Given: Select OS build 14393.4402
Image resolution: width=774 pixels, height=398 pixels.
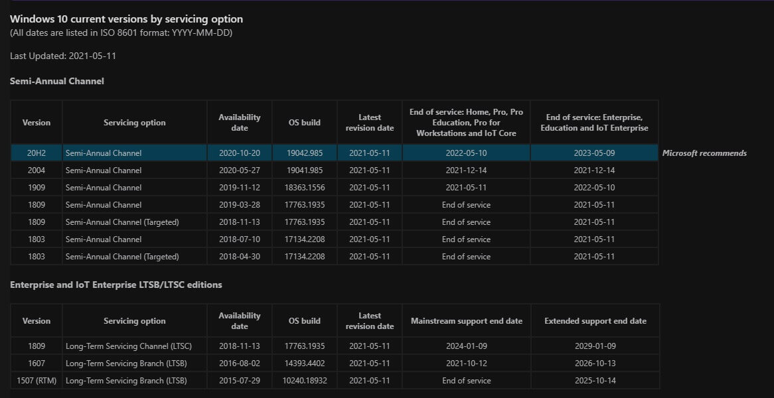Looking at the screenshot, I should pyautogui.click(x=305, y=364).
